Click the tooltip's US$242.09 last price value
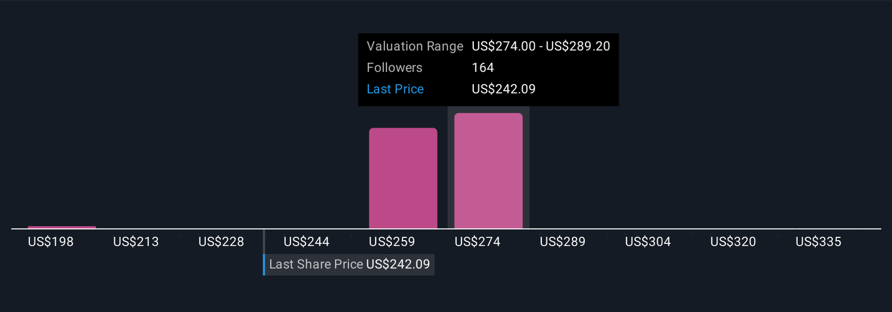Image resolution: width=892 pixels, height=312 pixels. pyautogui.click(x=503, y=89)
